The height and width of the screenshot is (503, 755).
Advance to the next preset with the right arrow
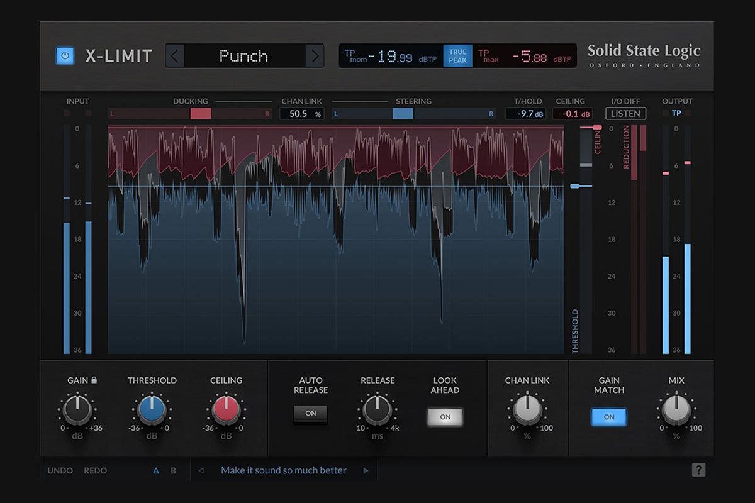315,56
